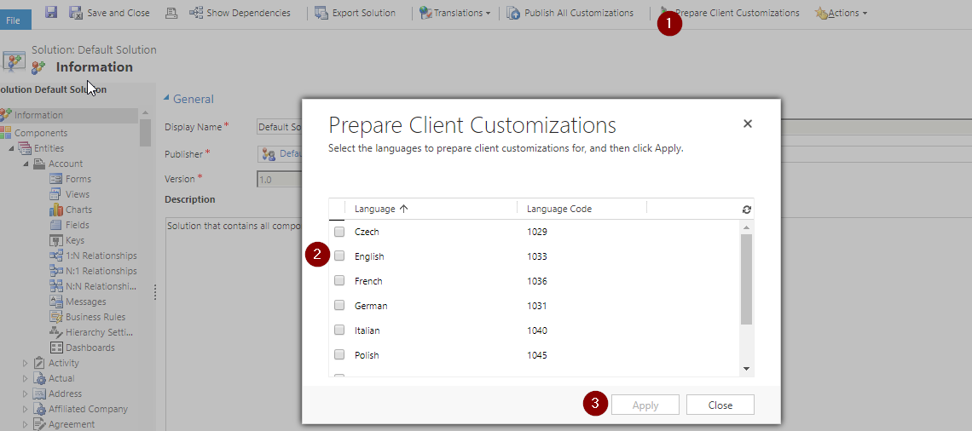Click the 1:N Relationships icon
Screen dimensions: 972x431
55,256
